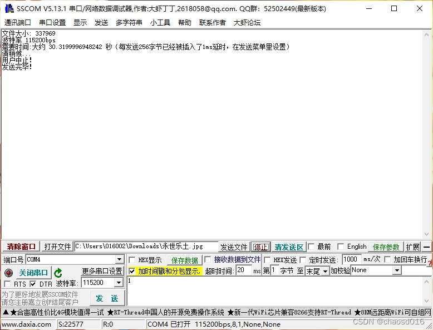Click the minus collapse button beside 扩展

(427, 247)
